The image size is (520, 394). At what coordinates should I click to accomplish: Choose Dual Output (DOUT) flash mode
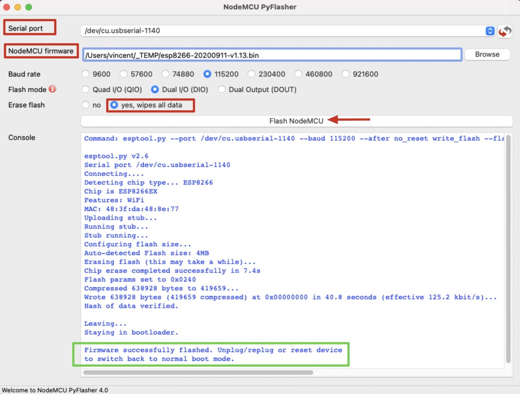pos(222,89)
